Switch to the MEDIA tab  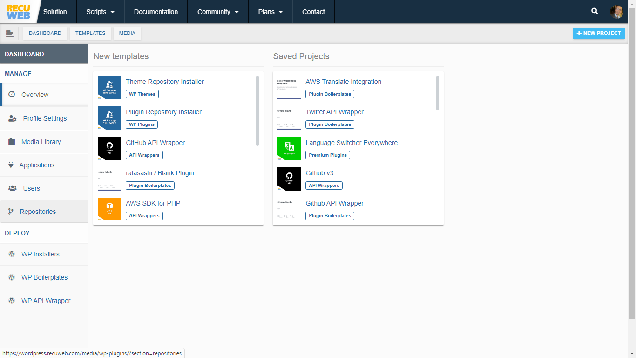coord(127,34)
